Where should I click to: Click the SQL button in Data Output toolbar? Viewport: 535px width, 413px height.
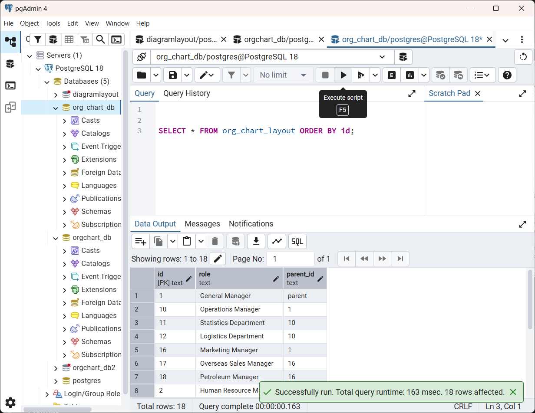297,242
